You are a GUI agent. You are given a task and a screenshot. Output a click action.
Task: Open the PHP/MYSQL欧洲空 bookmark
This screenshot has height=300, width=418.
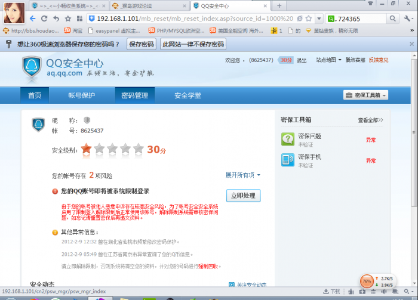[x=177, y=31]
